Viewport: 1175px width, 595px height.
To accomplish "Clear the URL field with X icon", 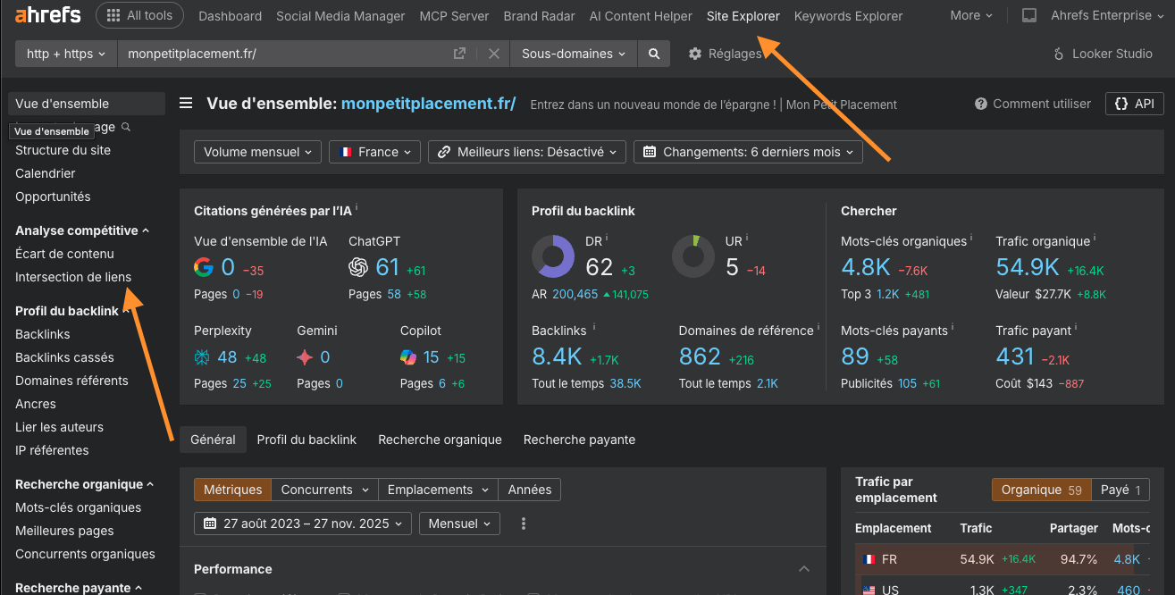I will 493,54.
